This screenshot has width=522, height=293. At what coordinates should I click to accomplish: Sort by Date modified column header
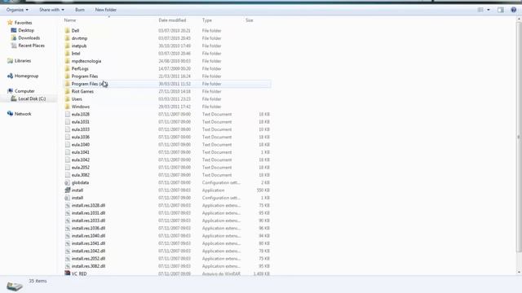[x=172, y=20]
